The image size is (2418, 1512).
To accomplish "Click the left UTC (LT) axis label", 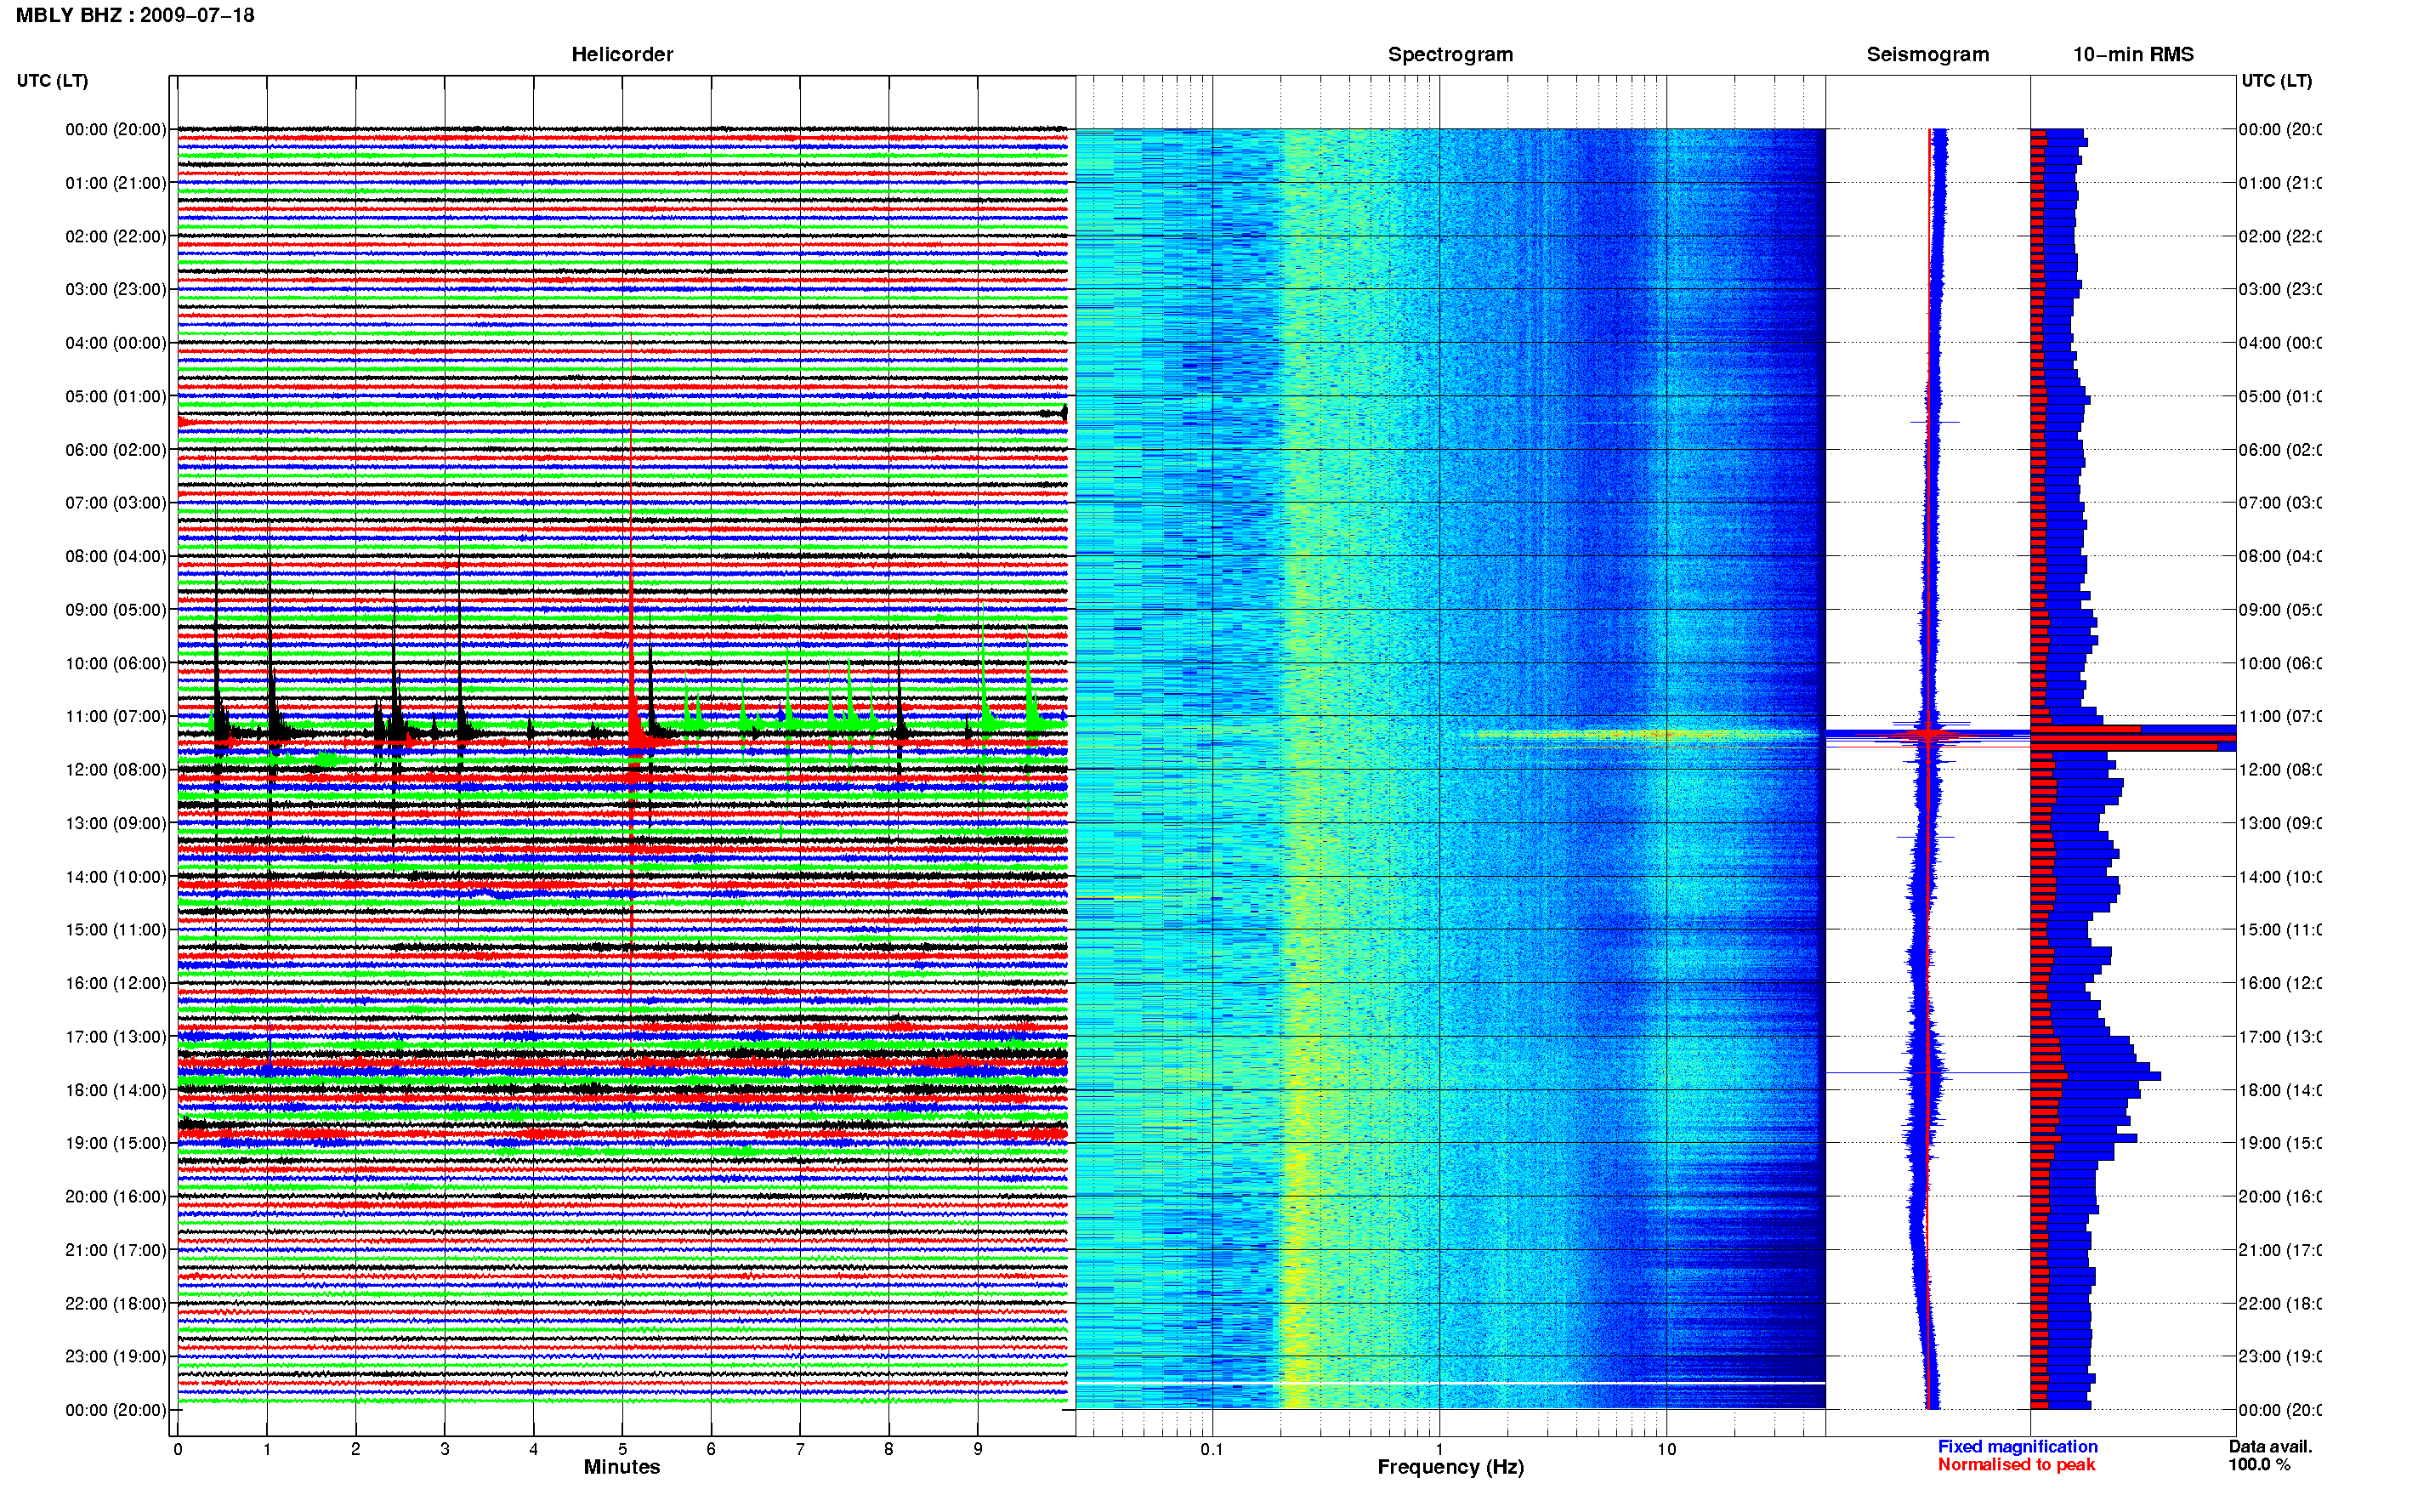I will (x=52, y=80).
